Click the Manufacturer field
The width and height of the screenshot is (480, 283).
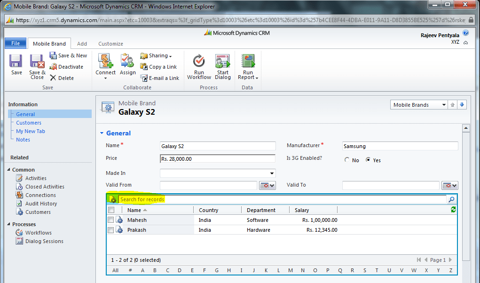400,146
